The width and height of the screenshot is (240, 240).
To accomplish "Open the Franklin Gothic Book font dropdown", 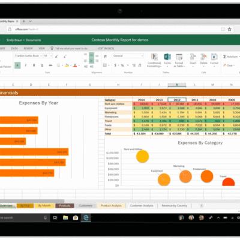I will [28, 56].
